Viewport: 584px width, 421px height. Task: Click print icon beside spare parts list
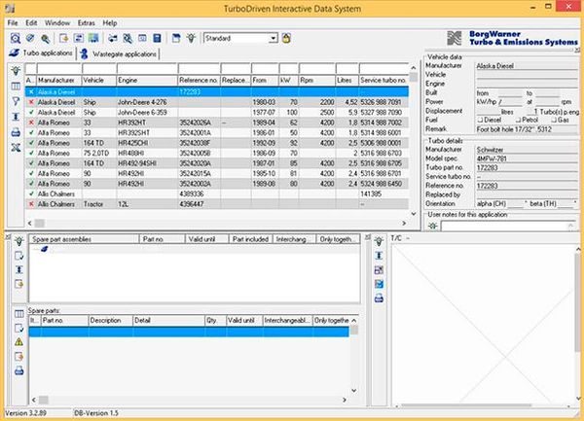[19, 370]
